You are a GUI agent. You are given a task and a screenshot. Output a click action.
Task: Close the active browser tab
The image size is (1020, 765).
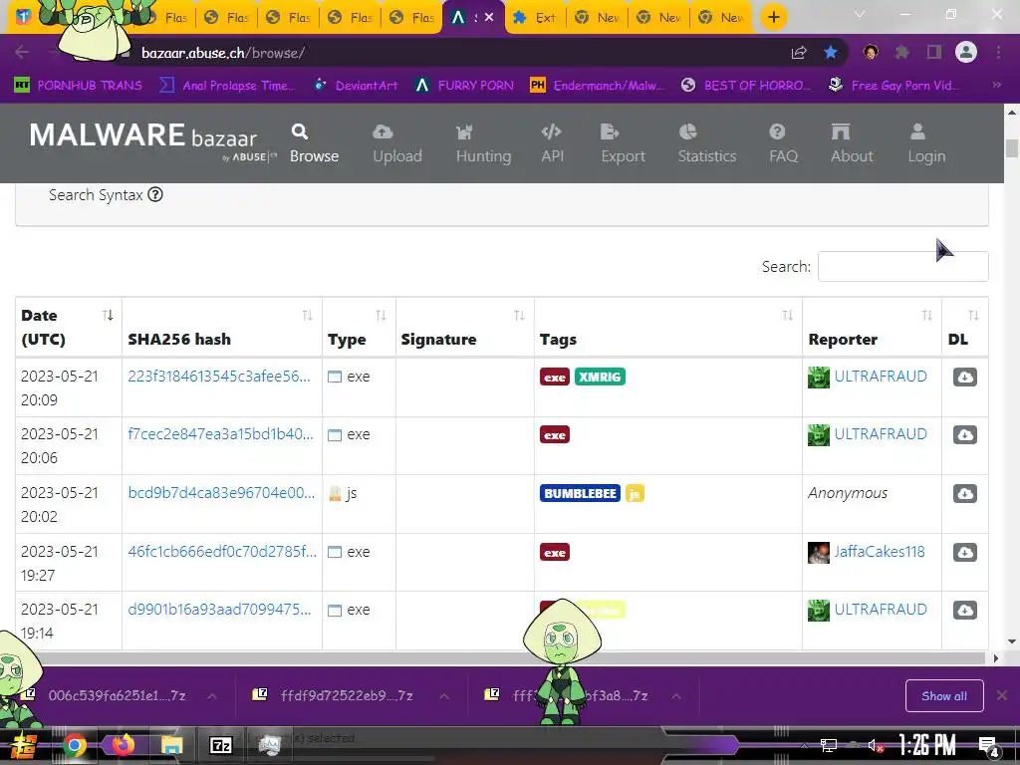click(489, 18)
